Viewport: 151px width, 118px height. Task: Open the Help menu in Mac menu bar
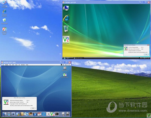click(27, 65)
